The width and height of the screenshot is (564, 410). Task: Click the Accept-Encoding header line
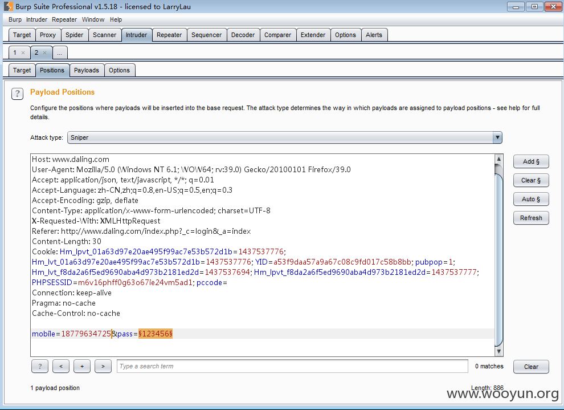(x=85, y=200)
